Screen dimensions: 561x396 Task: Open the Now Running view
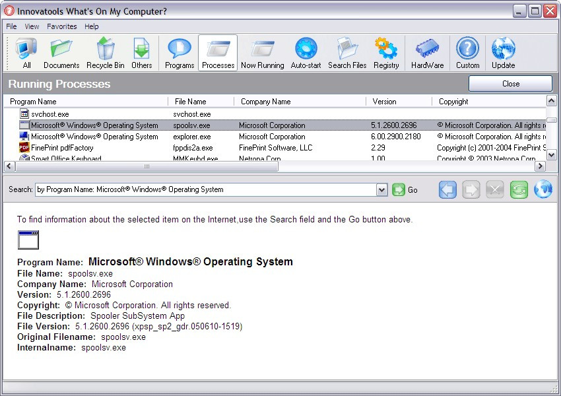tap(262, 53)
